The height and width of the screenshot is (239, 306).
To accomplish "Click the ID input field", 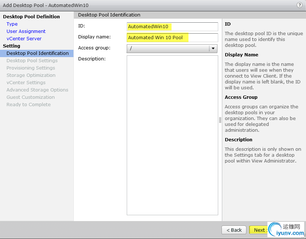I will [x=172, y=27].
